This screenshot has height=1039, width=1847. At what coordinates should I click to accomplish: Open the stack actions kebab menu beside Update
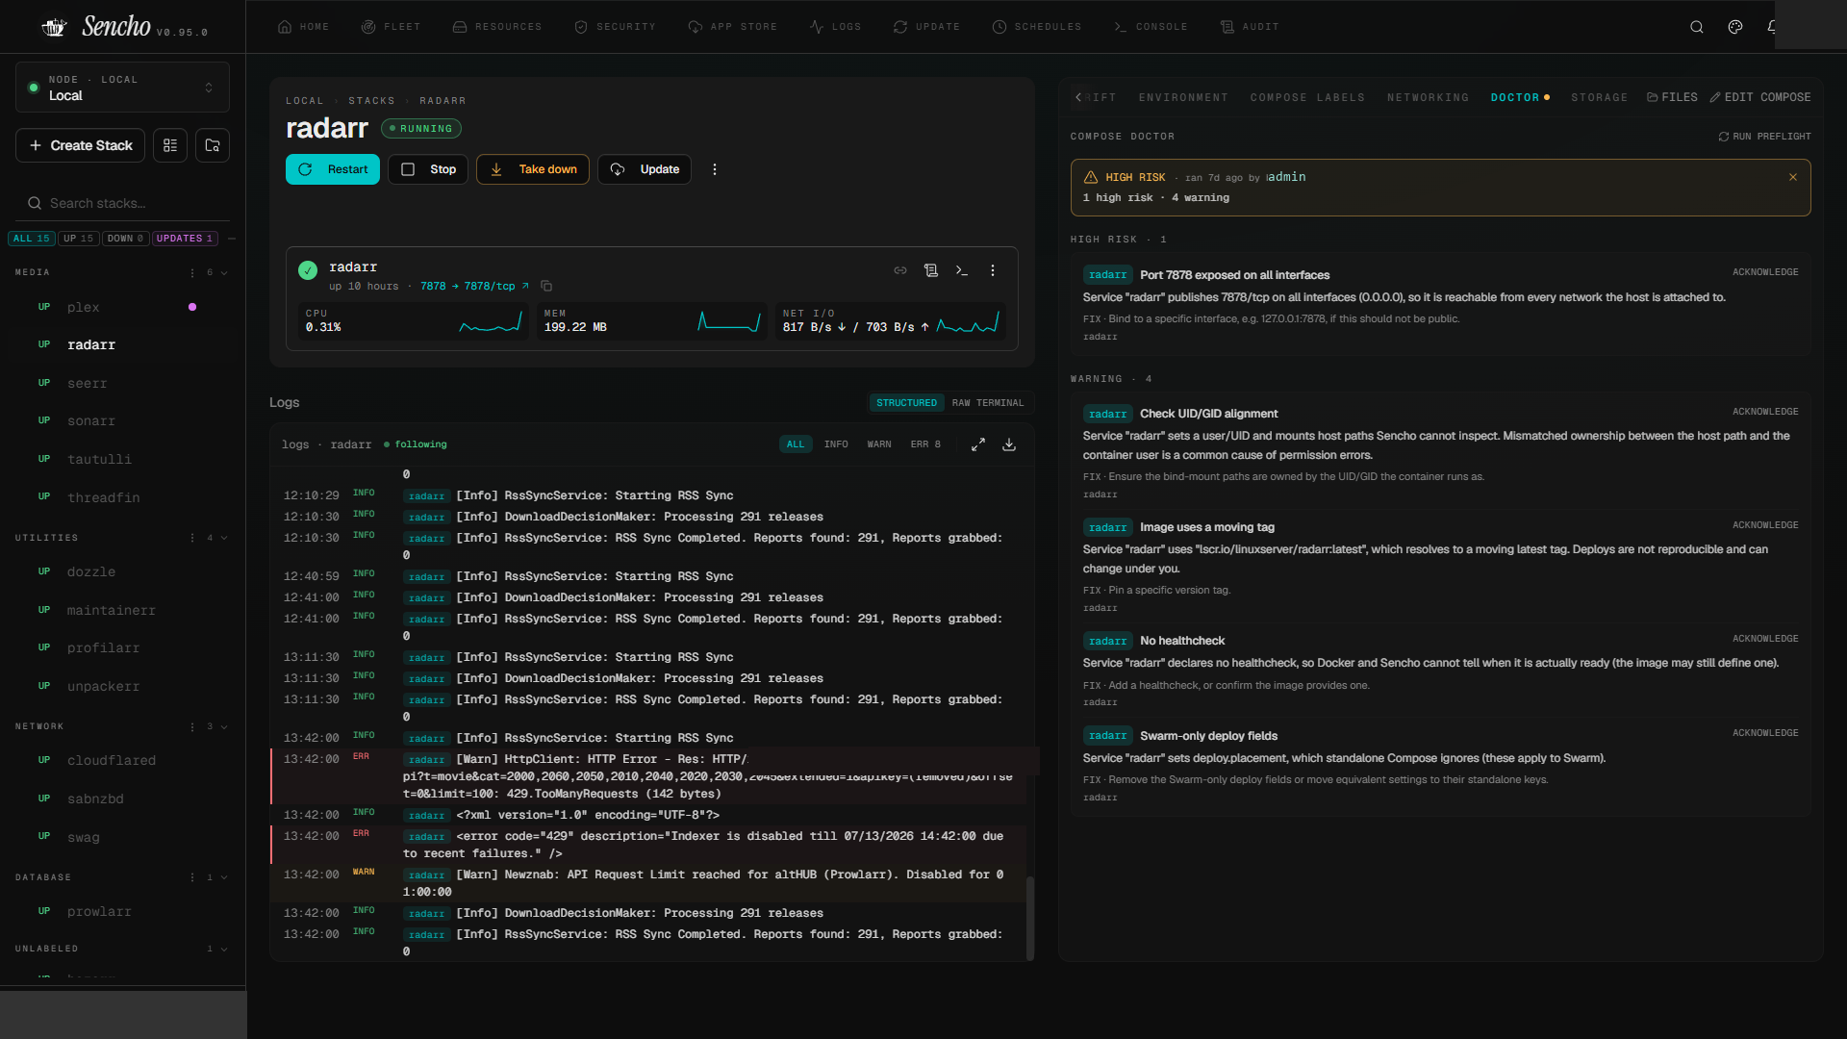tap(714, 169)
